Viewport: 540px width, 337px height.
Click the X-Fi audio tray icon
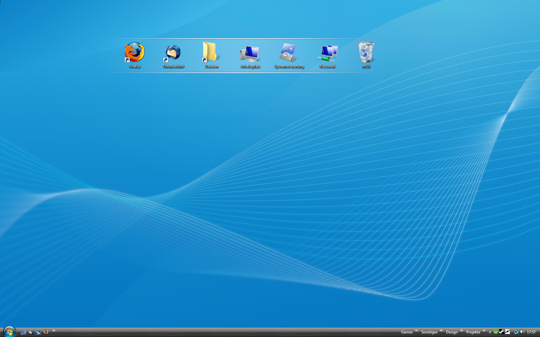tap(508, 332)
